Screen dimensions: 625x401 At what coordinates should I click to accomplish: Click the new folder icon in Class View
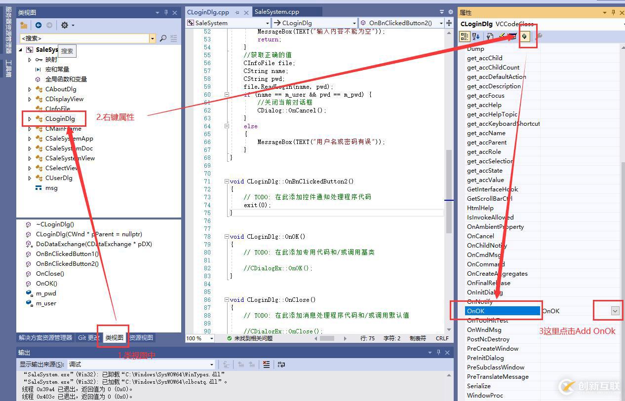tap(24, 25)
